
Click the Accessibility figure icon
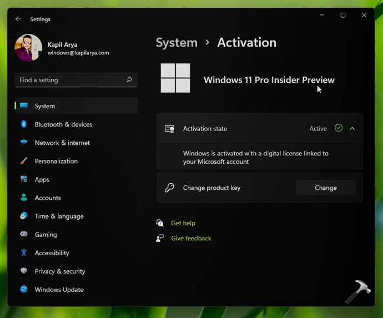pyautogui.click(x=24, y=253)
